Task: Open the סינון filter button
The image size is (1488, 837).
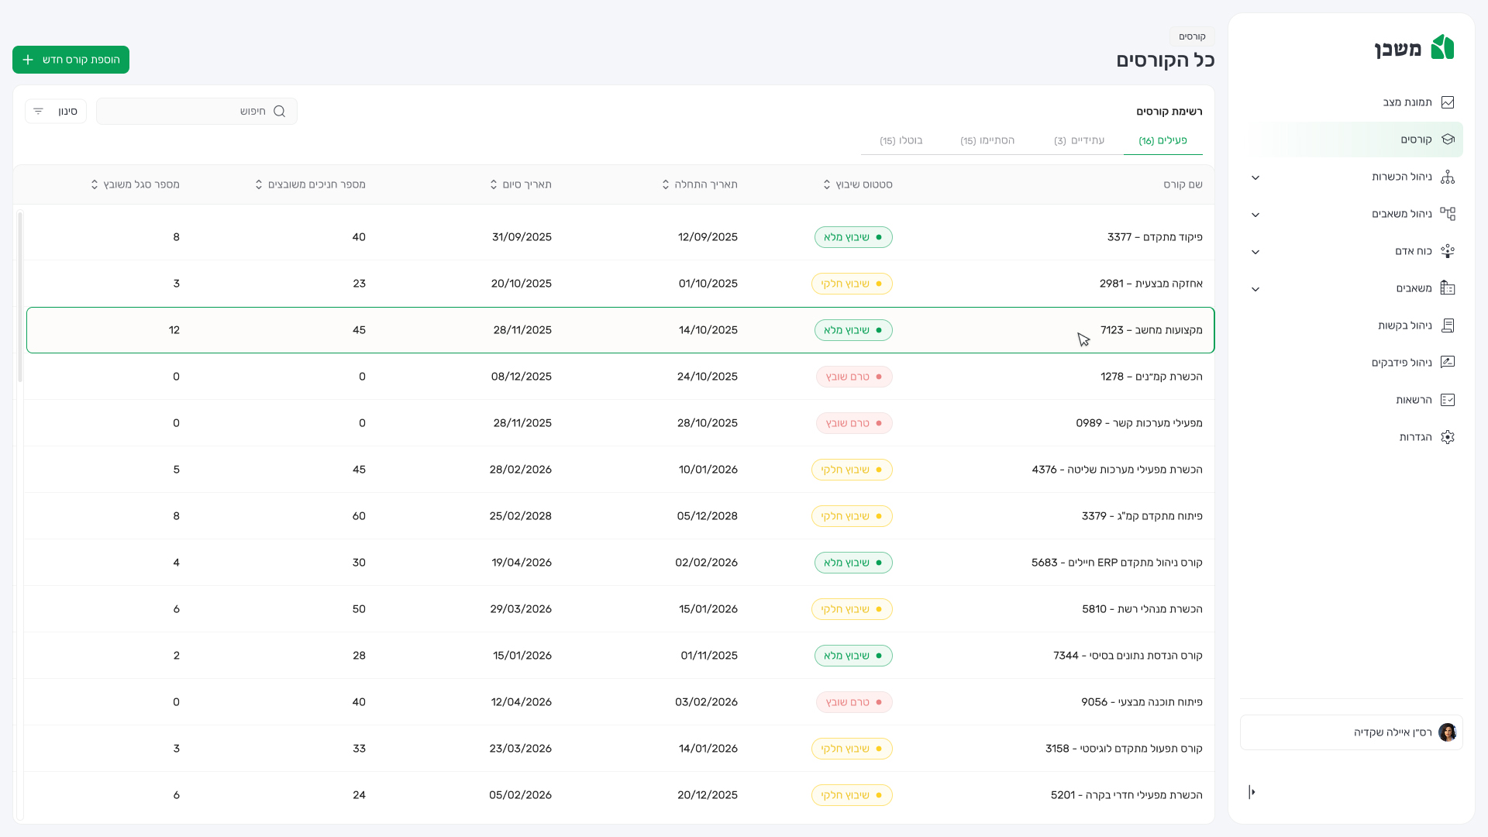Action: tap(56, 112)
